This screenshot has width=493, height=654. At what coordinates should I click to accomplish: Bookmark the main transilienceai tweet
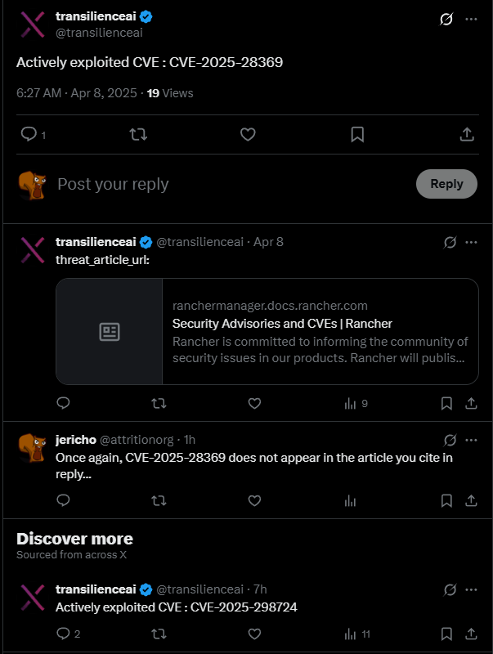(x=357, y=134)
